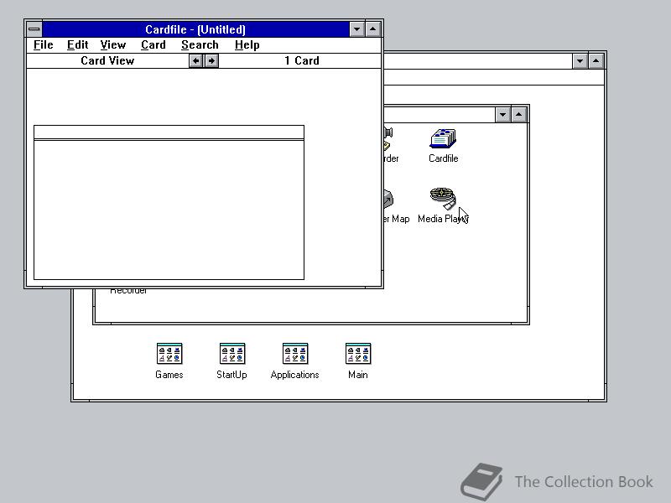
Task: Open the Card menu in Cardfile
Action: pos(153,44)
